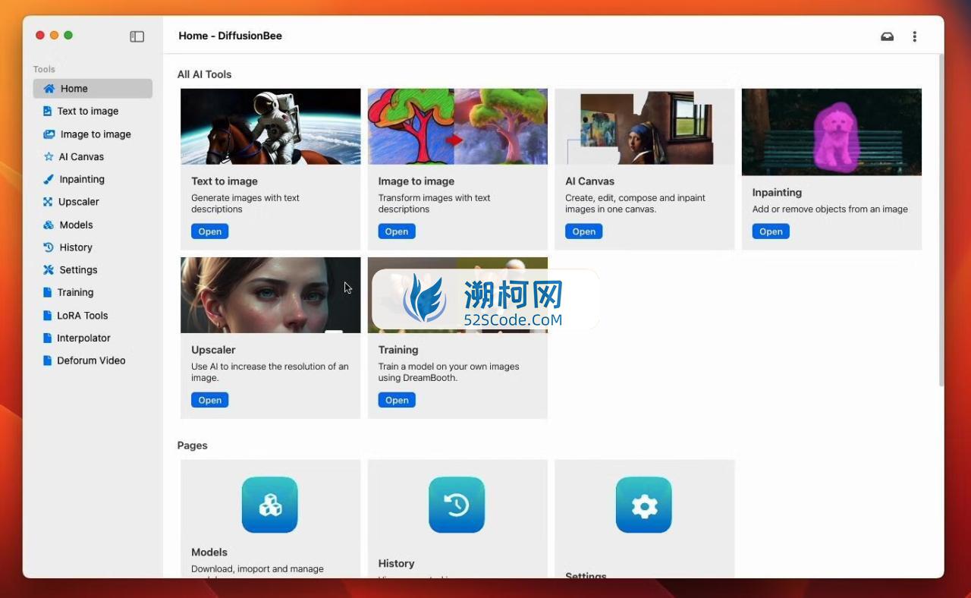Click the Girl with Pearl Earring canvas thumbnail
This screenshot has height=598, width=971.
click(645, 127)
